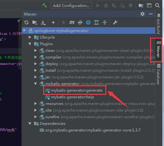Select the site plugin row
Viewport: 164px width, 146px height.
click(91, 110)
